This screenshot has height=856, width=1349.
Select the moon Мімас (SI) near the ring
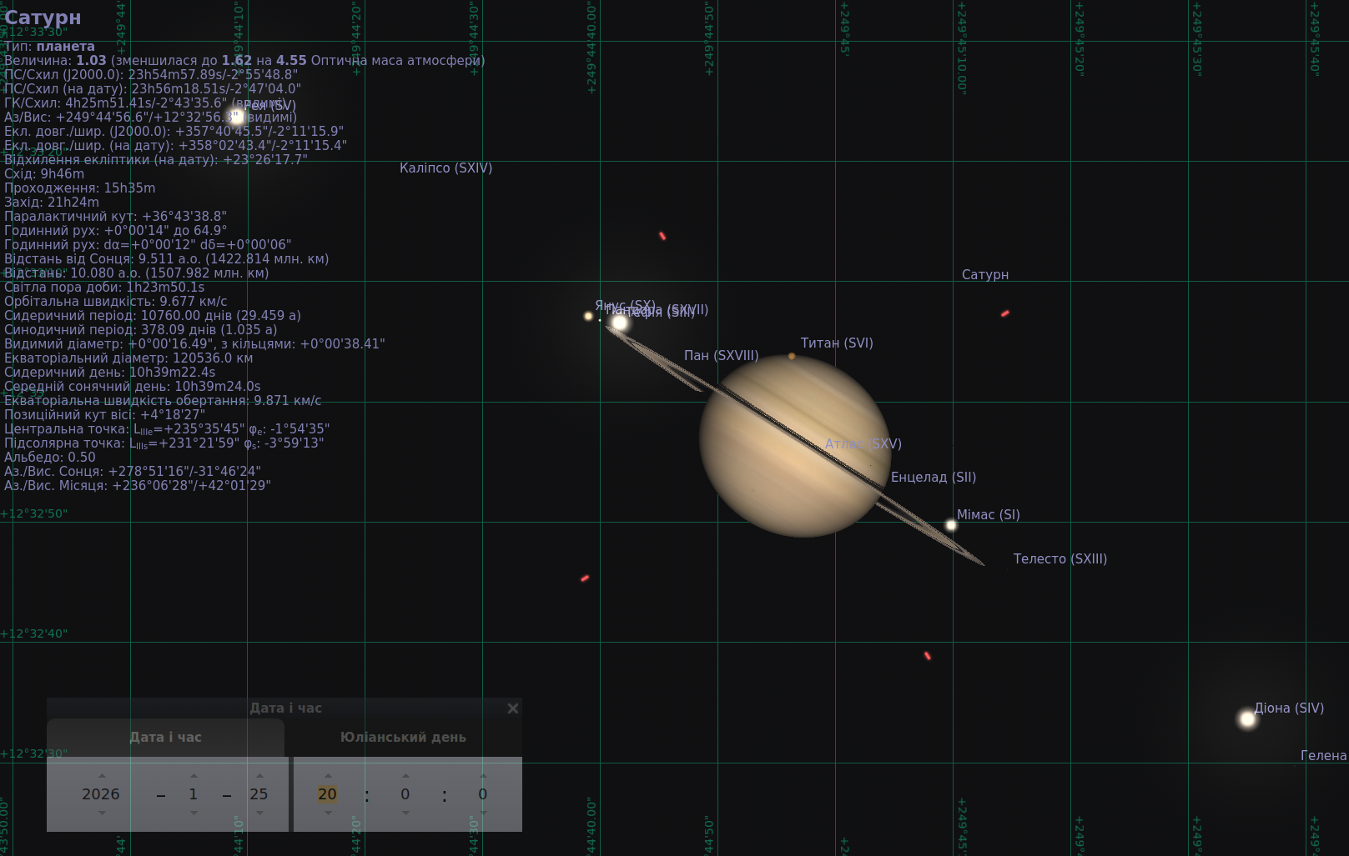(x=951, y=525)
